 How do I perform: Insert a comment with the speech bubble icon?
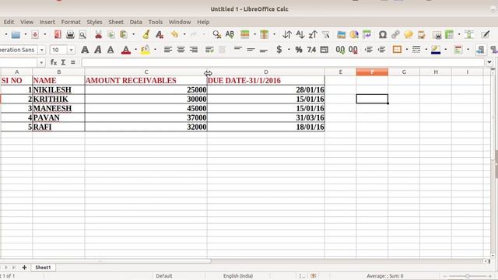point(409,34)
